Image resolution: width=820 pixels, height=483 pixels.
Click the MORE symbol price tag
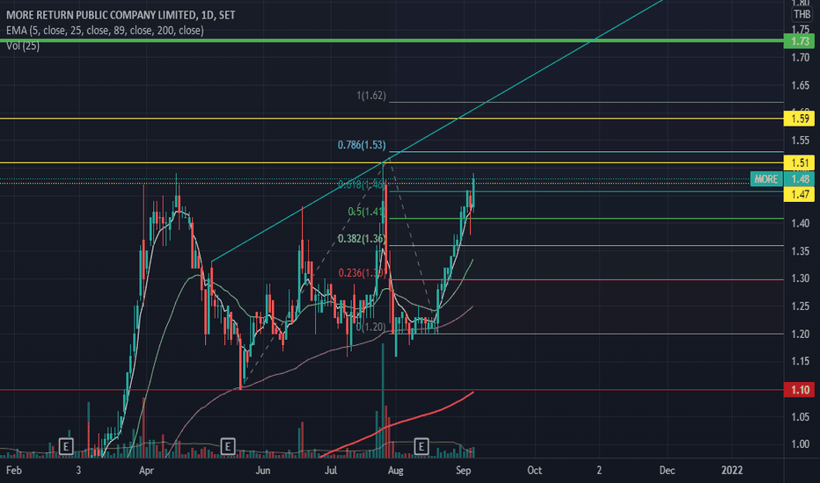click(x=766, y=179)
